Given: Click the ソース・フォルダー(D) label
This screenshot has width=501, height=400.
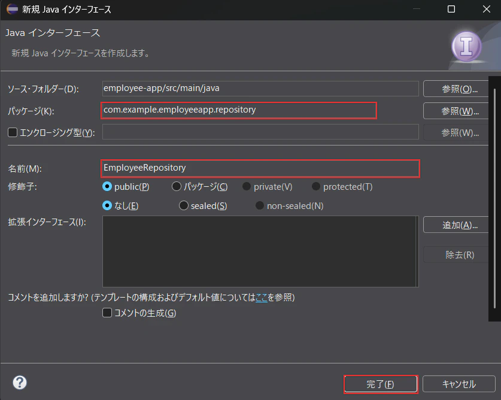Looking at the screenshot, I should [43, 89].
